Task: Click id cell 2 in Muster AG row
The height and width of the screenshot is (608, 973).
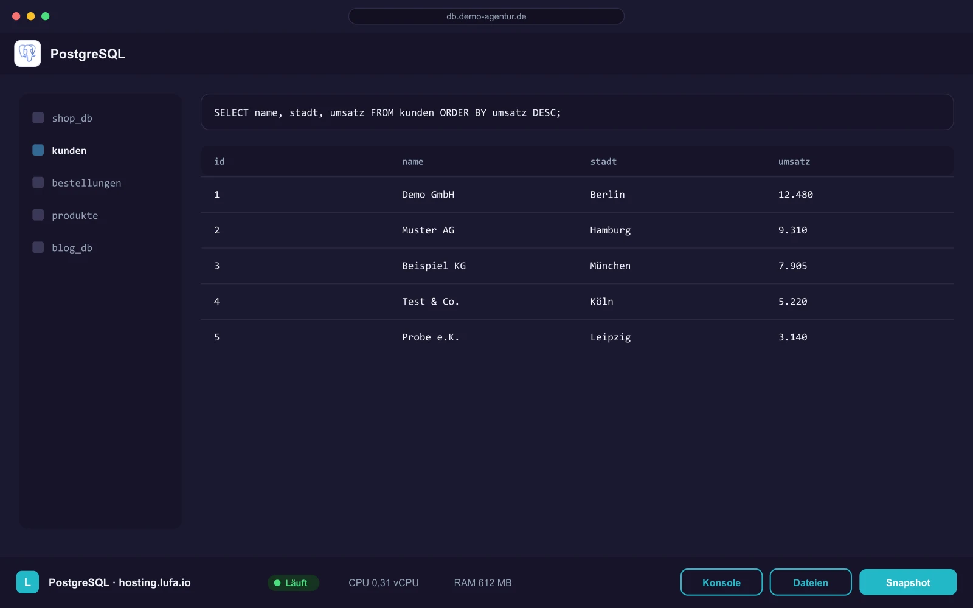Action: 216,230
